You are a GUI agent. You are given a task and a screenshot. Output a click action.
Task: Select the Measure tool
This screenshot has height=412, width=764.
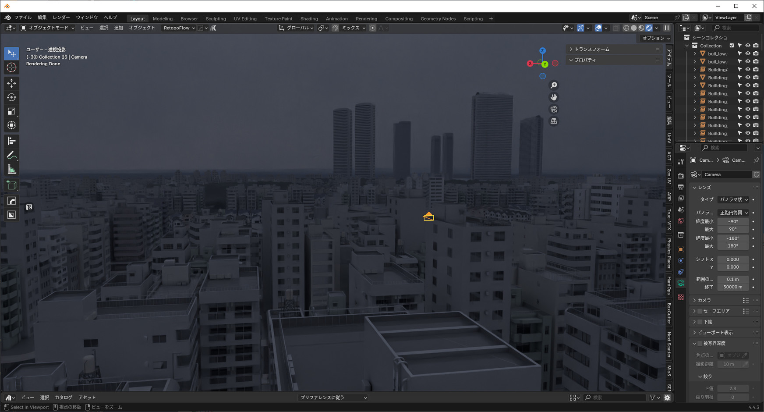click(11, 170)
